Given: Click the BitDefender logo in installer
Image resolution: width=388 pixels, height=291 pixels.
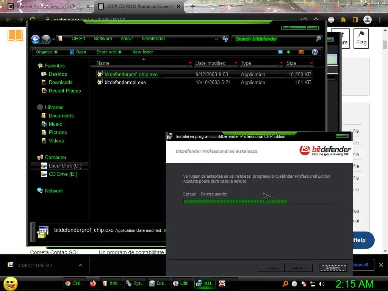Looking at the screenshot, I should point(325,151).
